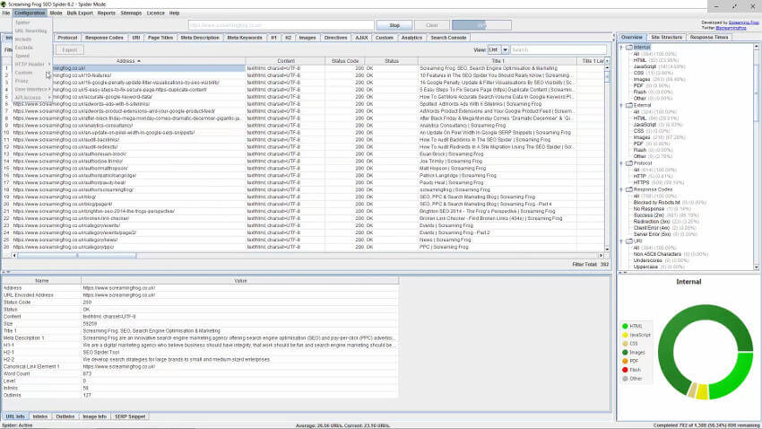Select the Protocol folder icon in the tree
762x429 pixels.
[x=628, y=163]
